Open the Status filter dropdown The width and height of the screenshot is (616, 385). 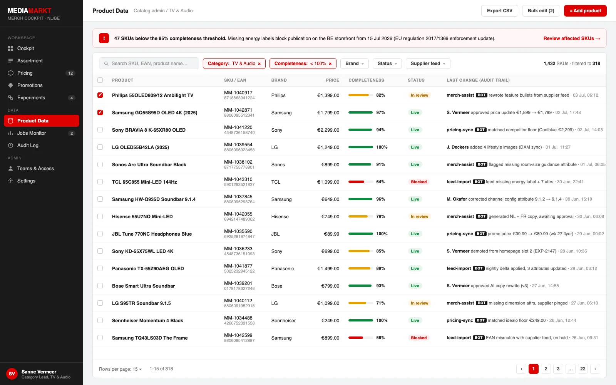[387, 64]
